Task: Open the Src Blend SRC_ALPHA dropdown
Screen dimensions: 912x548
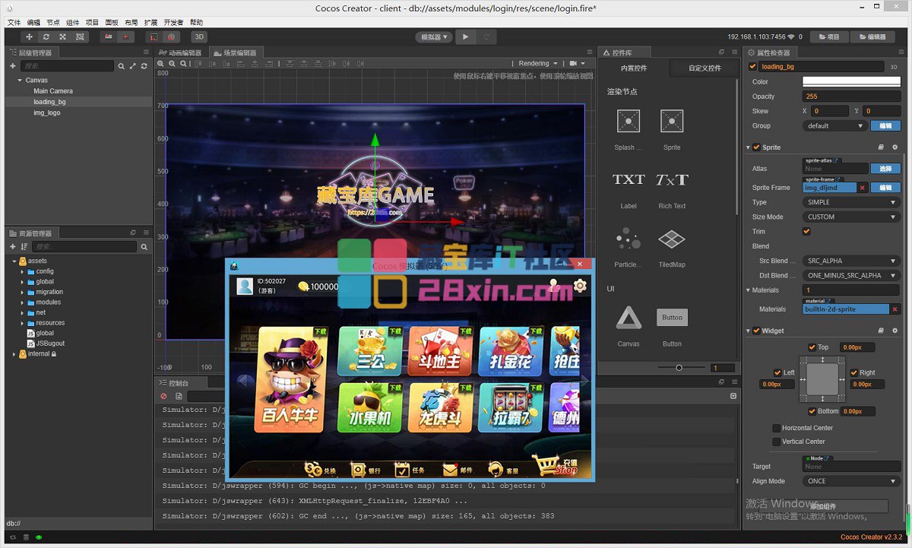Action: [x=851, y=261]
